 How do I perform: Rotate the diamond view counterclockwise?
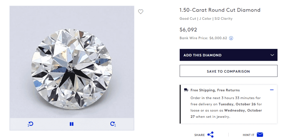click(x=31, y=124)
